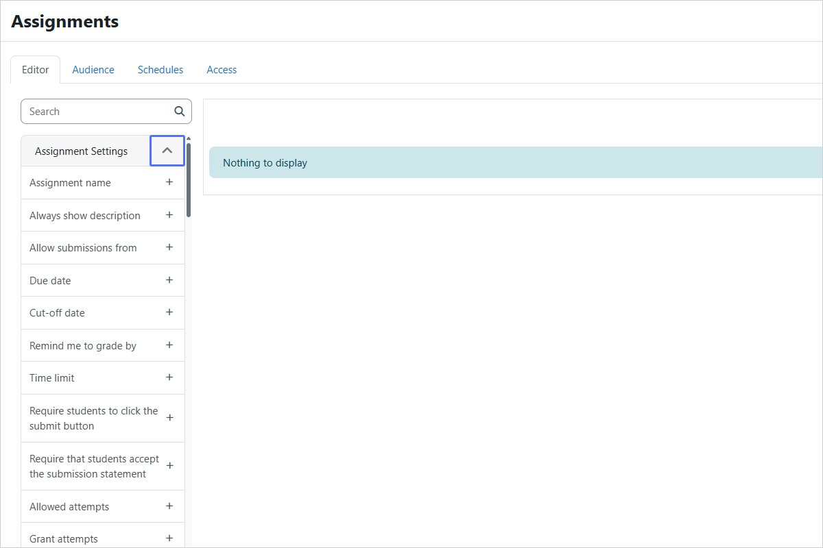Click the Assignments page heading
This screenshot has height=548, width=823.
point(65,21)
